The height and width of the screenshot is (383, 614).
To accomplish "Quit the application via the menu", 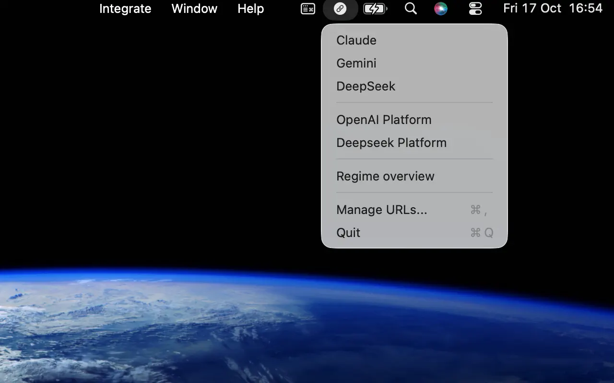I will point(348,233).
